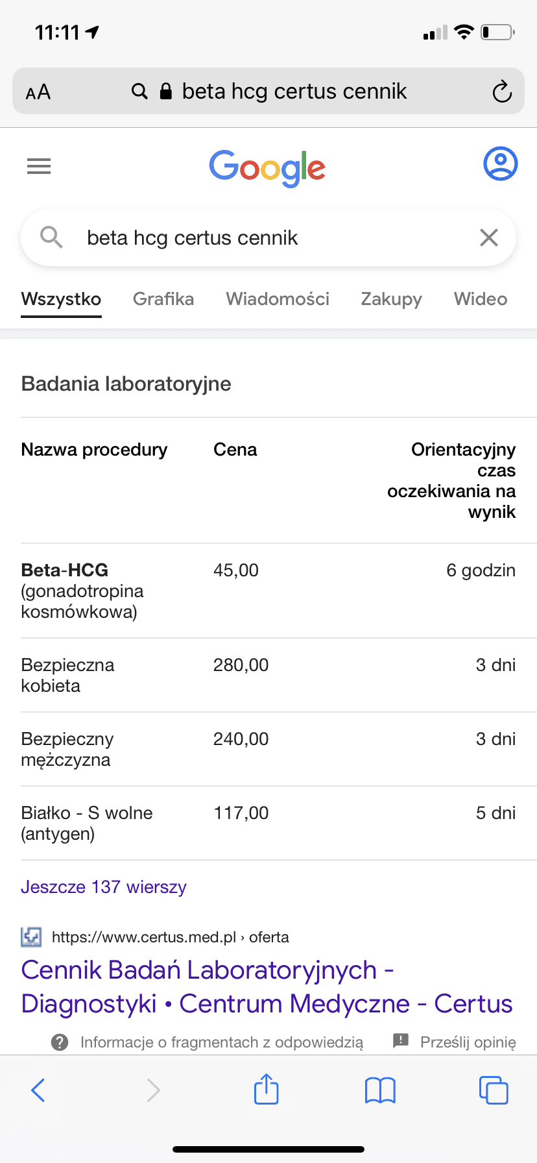Open the Google account profile icon
The width and height of the screenshot is (537, 1163).
(x=500, y=164)
